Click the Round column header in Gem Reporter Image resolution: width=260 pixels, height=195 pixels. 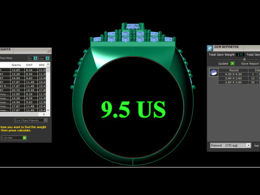tap(234, 70)
